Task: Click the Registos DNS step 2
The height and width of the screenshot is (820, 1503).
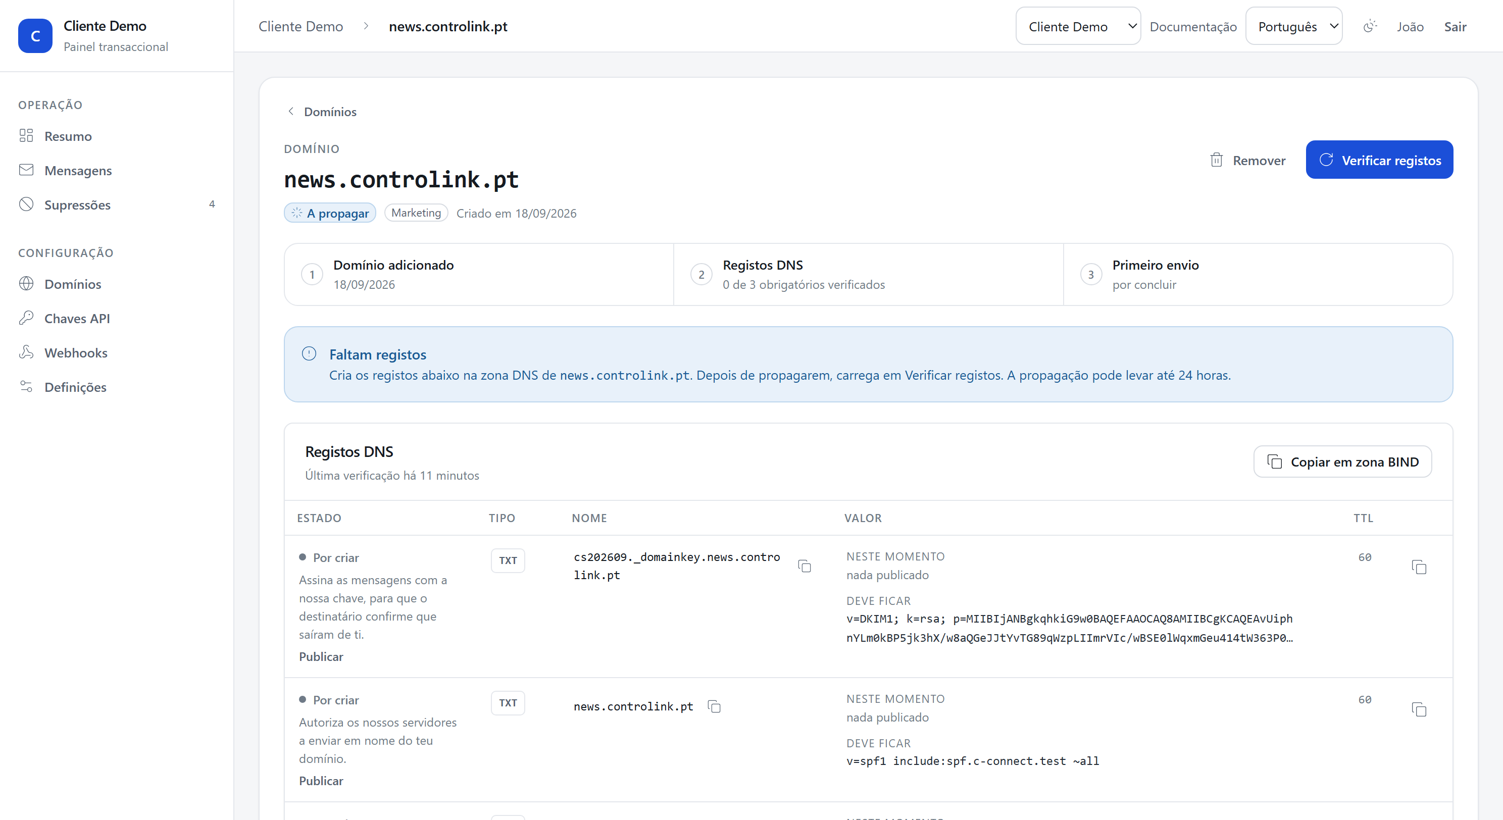Action: tap(868, 274)
